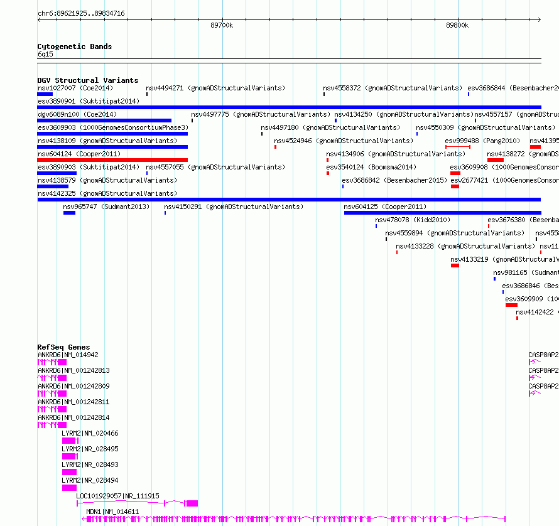
Task: Click transcript ANKRD6|NM_001242809
Action: 73,386
